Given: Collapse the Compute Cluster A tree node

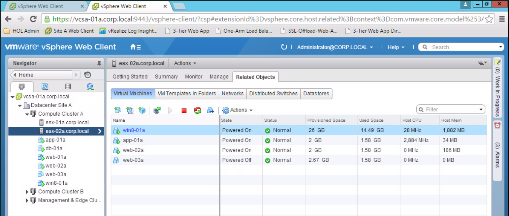Looking at the screenshot, I should coord(27,114).
